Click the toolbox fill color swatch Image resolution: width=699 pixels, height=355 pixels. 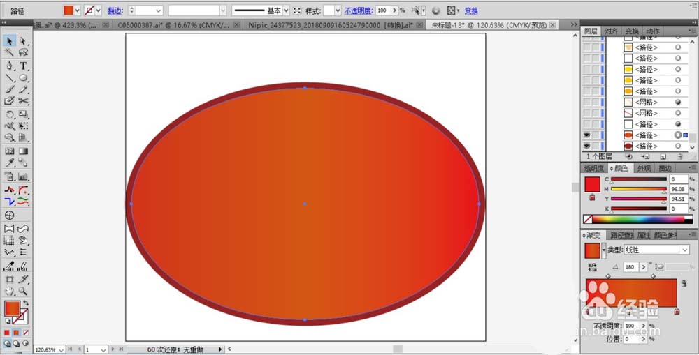(x=12, y=309)
